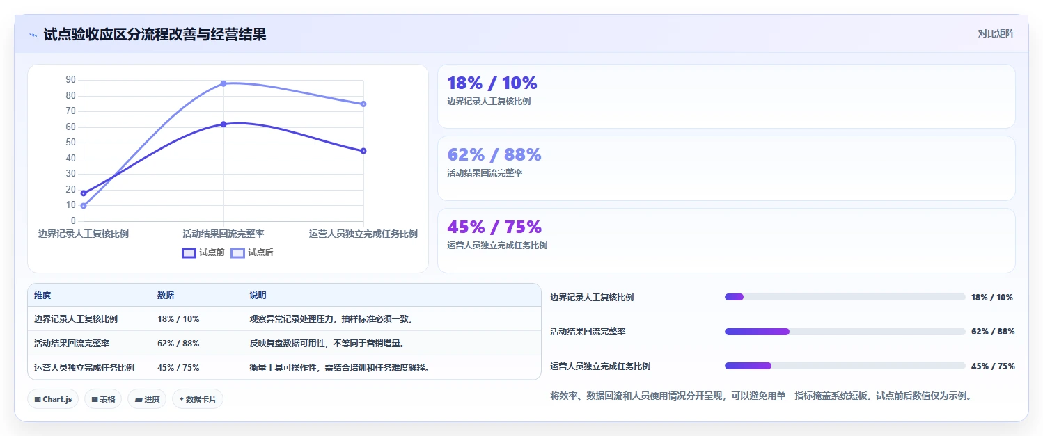Click the icon in the Chart.js tag
1043x436 pixels.
point(37,399)
